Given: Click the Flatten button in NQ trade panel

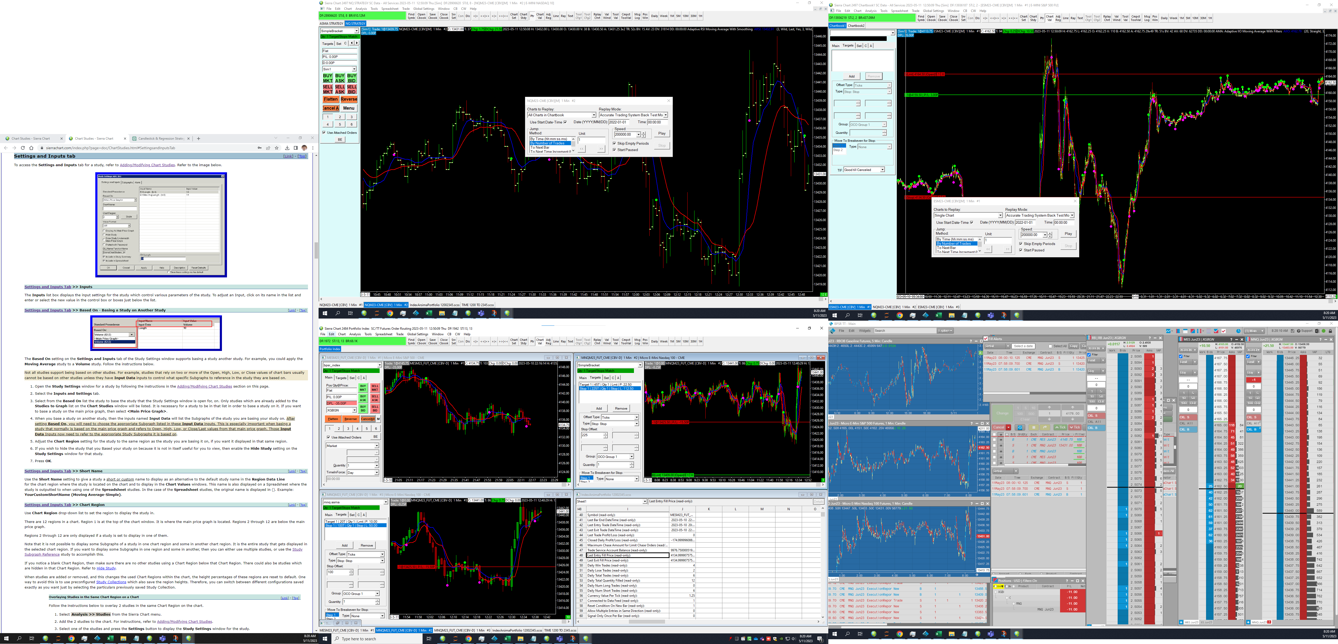Looking at the screenshot, I should pos(330,99).
